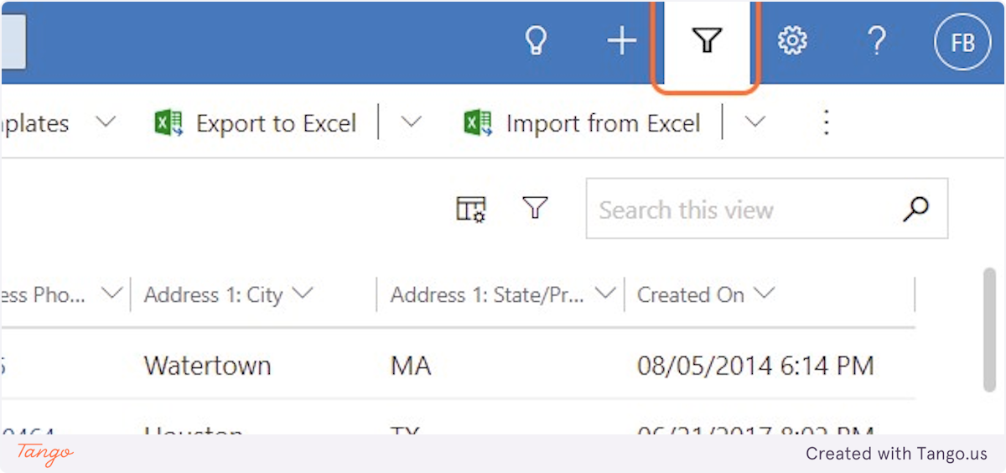Open Advanced Find funnel icon in header
The image size is (1006, 473).
[707, 40]
